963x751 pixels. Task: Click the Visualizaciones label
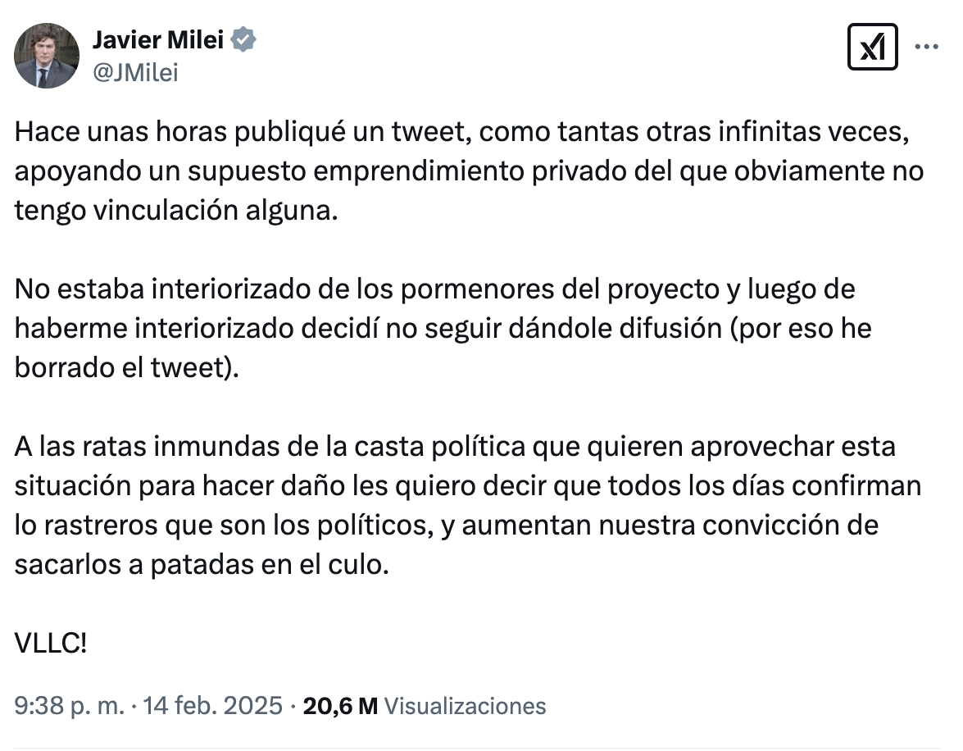464,706
